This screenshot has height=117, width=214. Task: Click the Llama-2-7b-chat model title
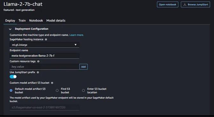click(x=23, y=4)
